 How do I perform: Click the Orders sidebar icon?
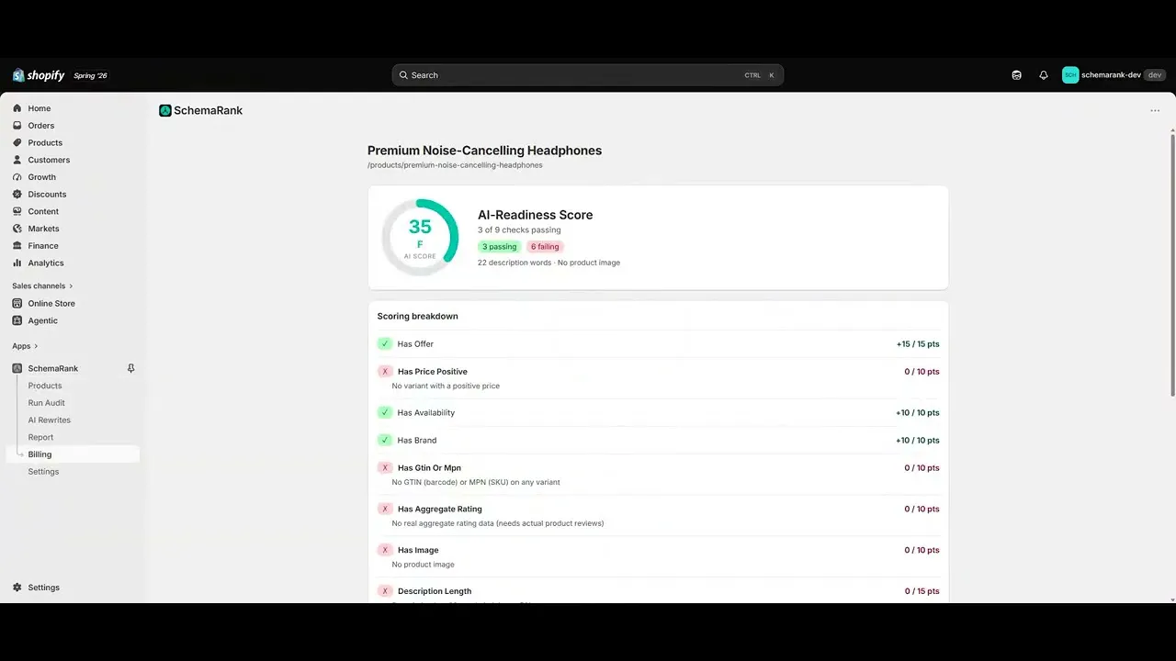pos(17,126)
